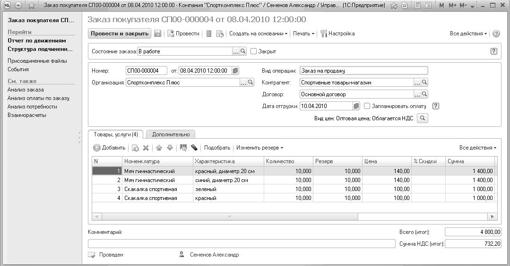Viewport: 510px width, 266px height.
Task: Select the cell 'синий, диаметр 20 см'
Action: click(x=228, y=180)
